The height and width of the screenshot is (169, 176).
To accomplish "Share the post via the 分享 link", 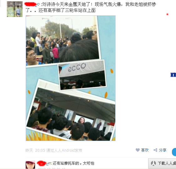I will click(163, 150).
